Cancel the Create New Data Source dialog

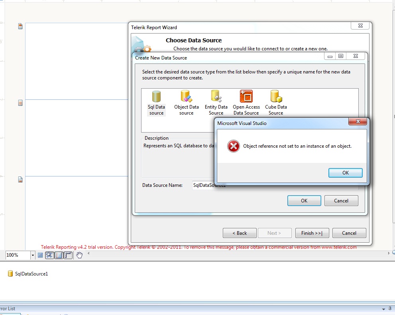(x=341, y=201)
